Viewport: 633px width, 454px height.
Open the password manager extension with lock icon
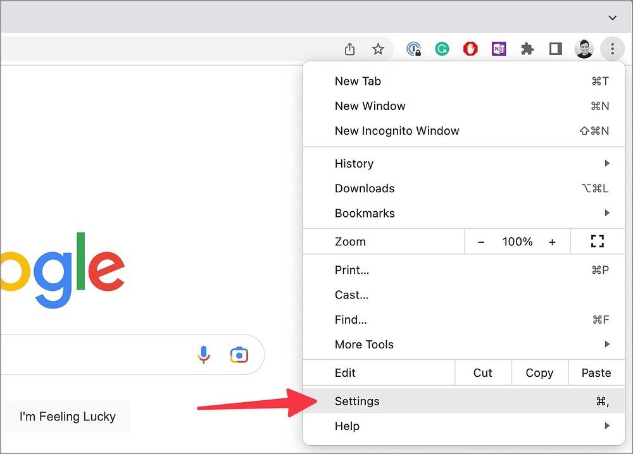point(414,49)
